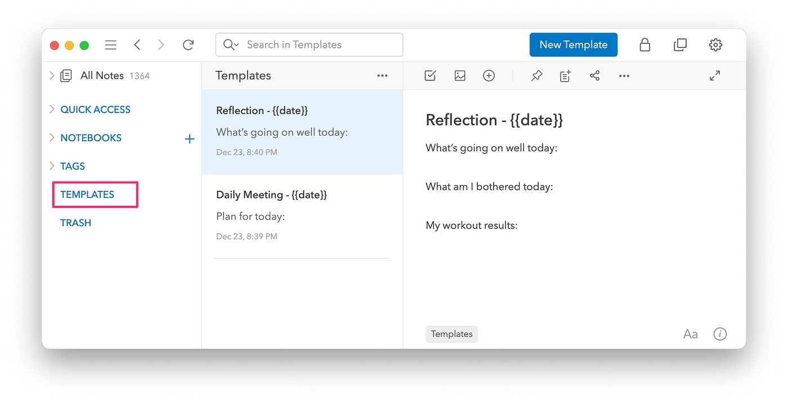This screenshot has height=404, width=788.
Task: Click the Dec 23, 8:39 PM timestamp
Action: coord(247,236)
